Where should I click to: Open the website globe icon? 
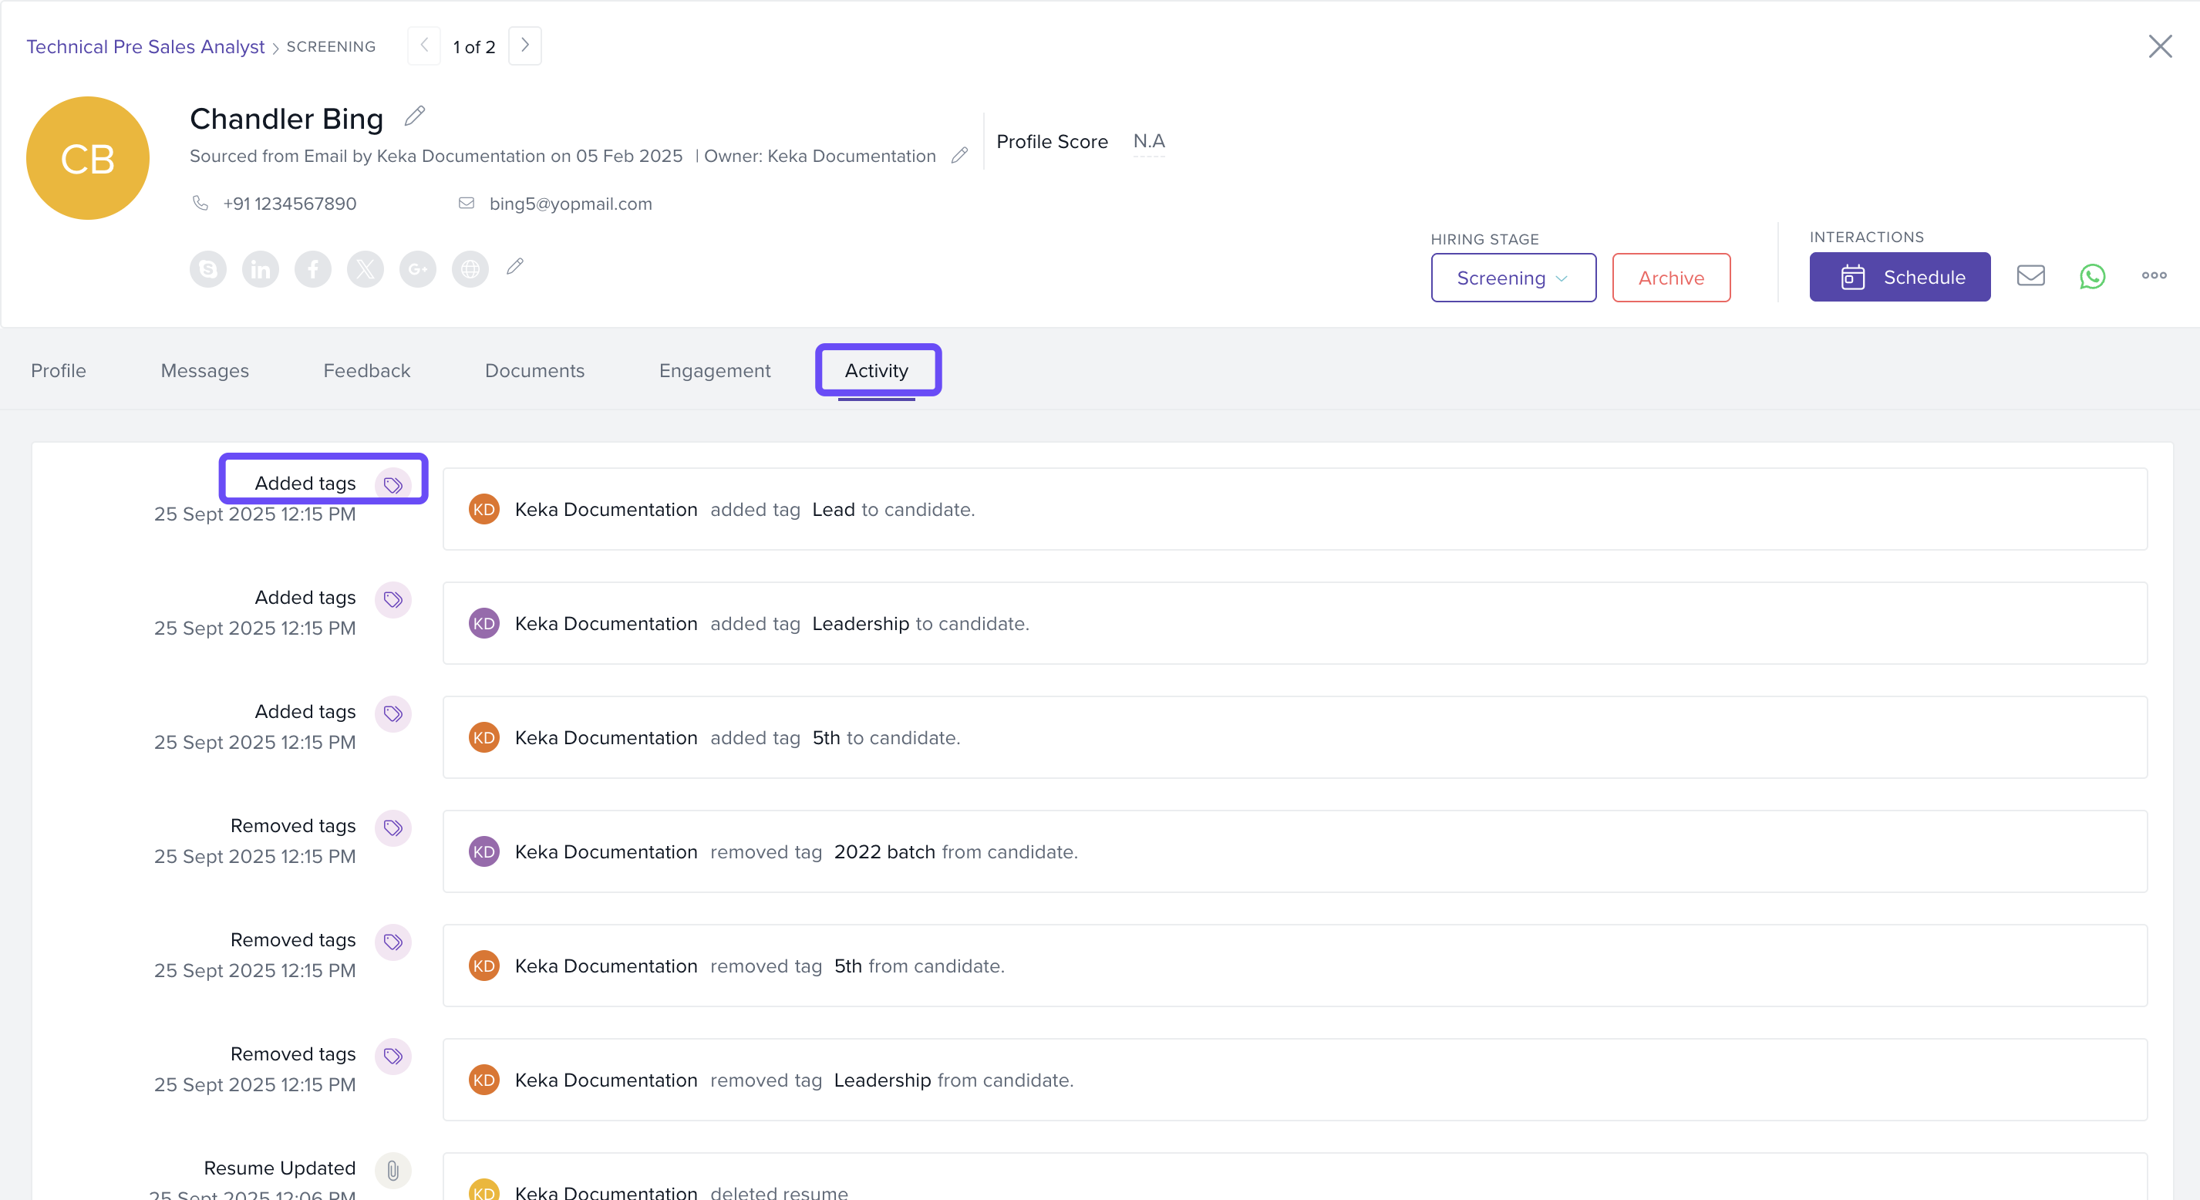470,269
